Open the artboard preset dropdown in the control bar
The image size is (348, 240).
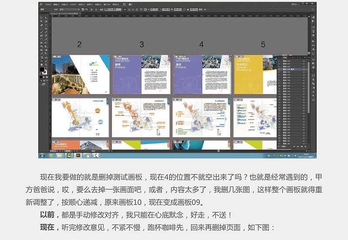[70, 10]
